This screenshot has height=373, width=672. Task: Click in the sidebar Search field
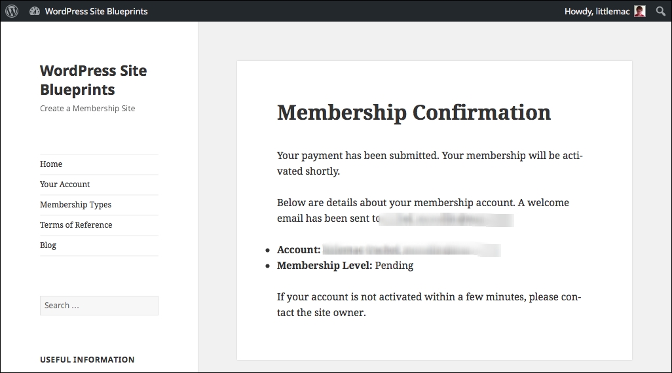pos(99,306)
